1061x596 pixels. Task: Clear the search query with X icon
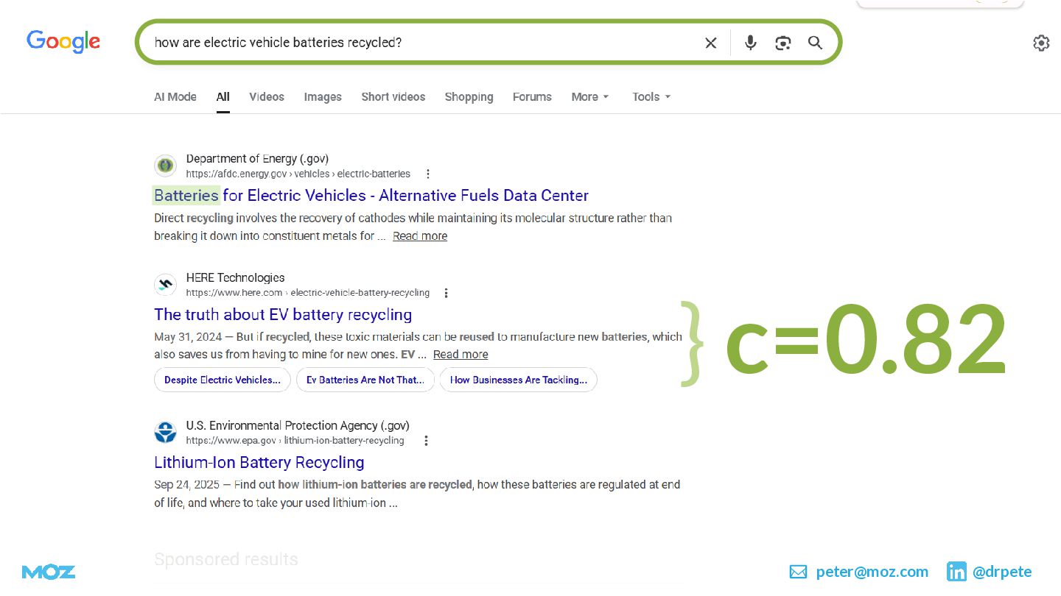(710, 43)
